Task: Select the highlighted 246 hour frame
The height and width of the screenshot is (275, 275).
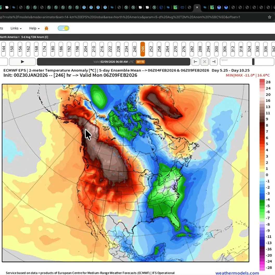Action: (x=143, y=49)
